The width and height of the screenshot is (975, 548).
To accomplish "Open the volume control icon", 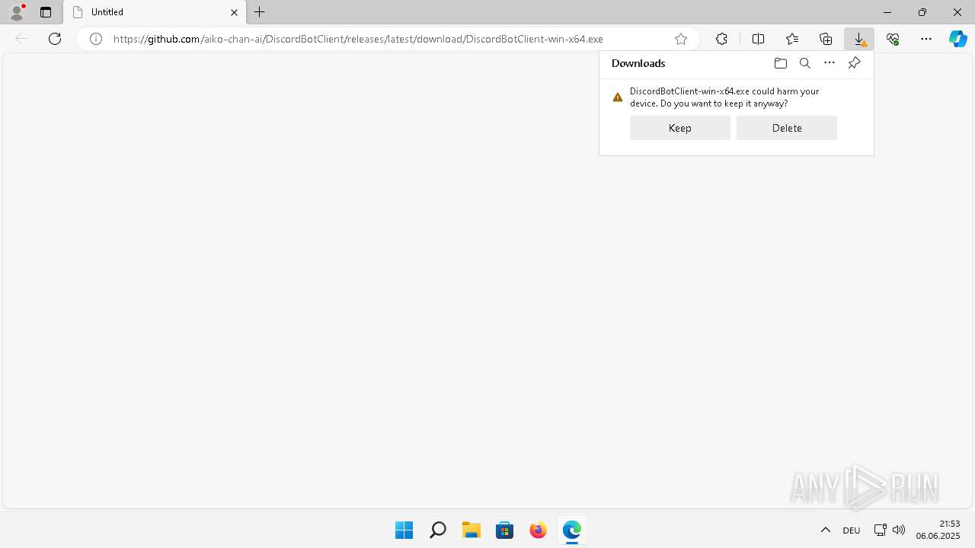I will click(x=899, y=530).
